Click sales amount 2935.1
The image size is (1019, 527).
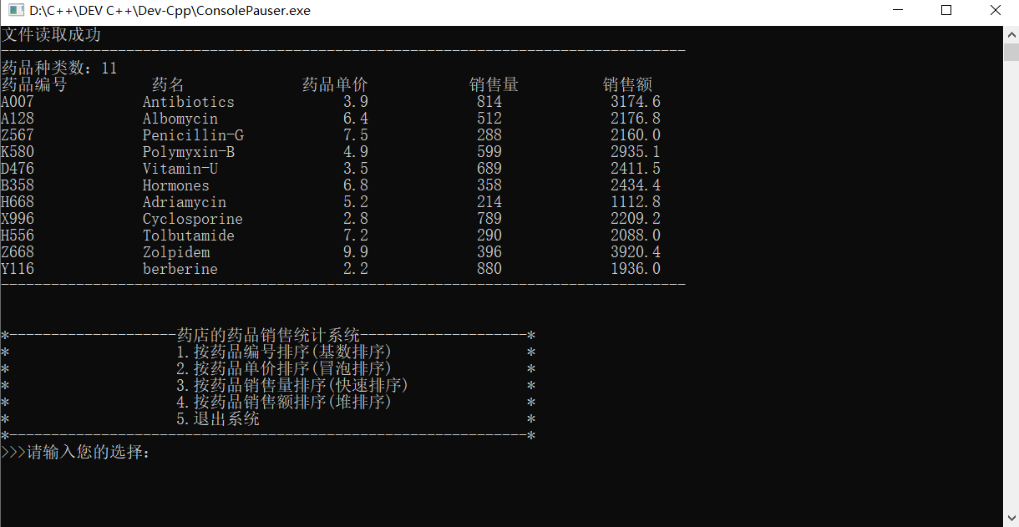click(x=636, y=152)
